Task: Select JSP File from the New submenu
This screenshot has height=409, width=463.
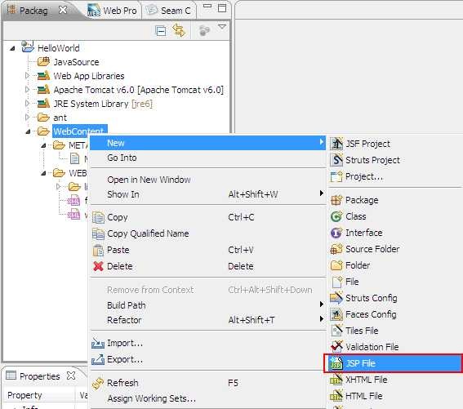Action: (x=393, y=363)
